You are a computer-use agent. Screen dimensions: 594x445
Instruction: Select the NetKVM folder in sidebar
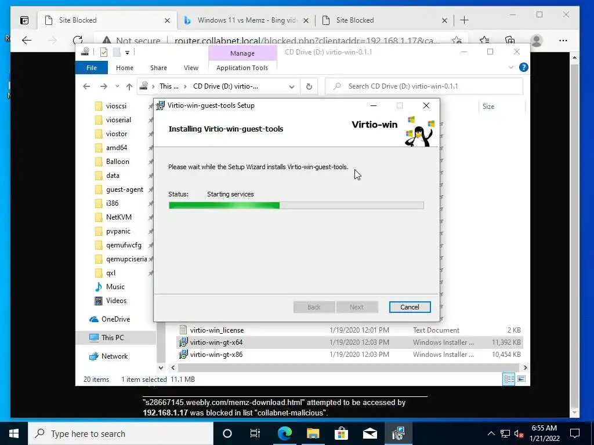[x=118, y=217]
